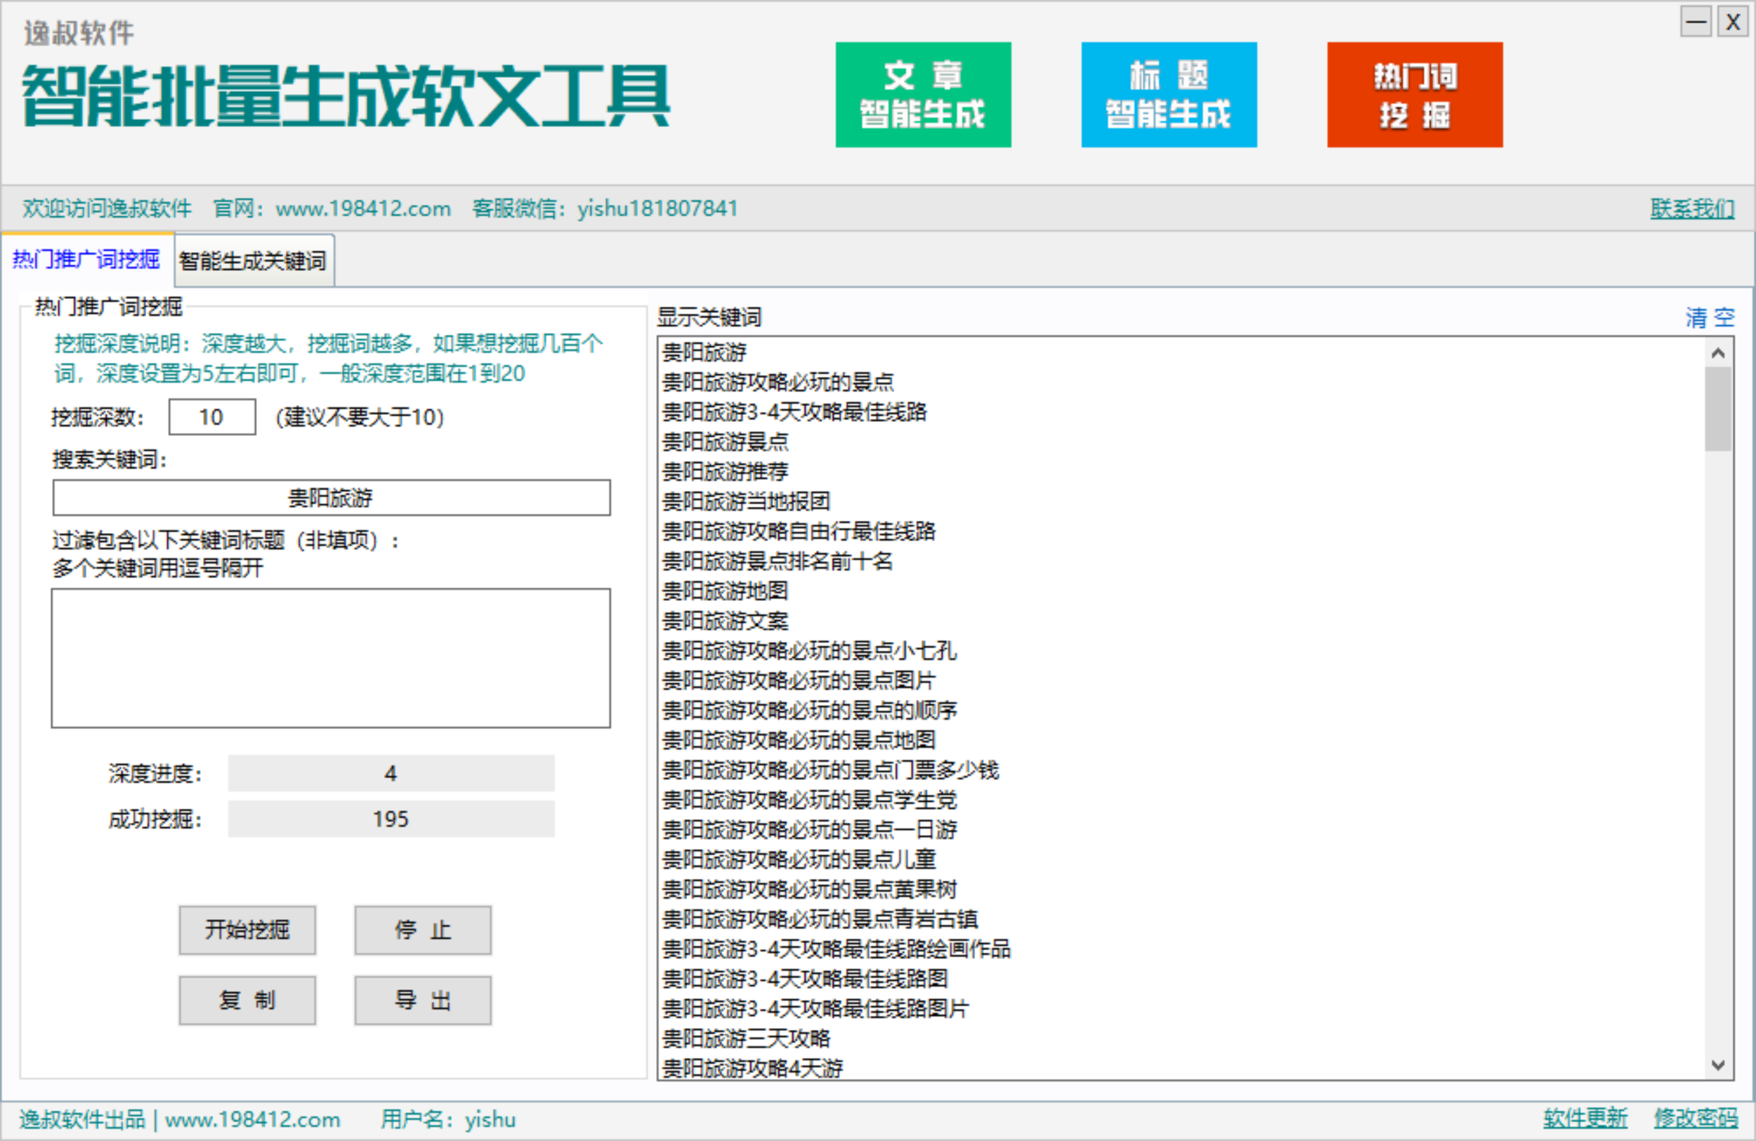This screenshot has width=1756, height=1141.
Task: Select keyword 贵阳旅游攻略必玩的景点
Action: pos(778,382)
